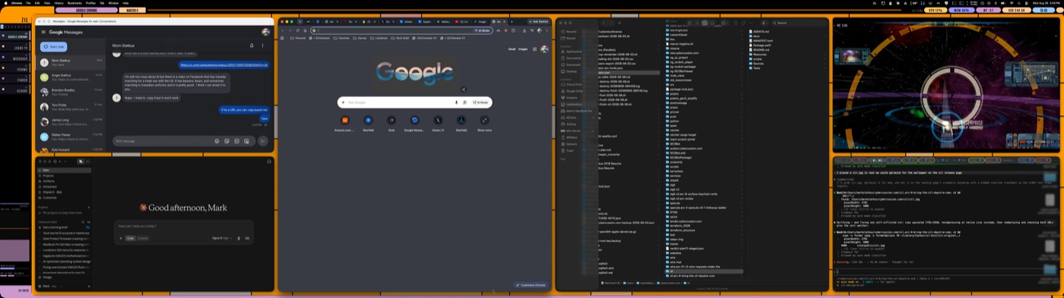Click the Images link on Google page
1064x298 pixels.
(x=523, y=49)
